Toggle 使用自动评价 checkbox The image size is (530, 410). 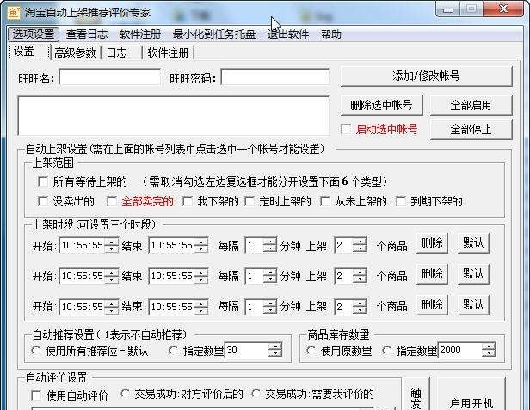pyautogui.click(x=36, y=395)
